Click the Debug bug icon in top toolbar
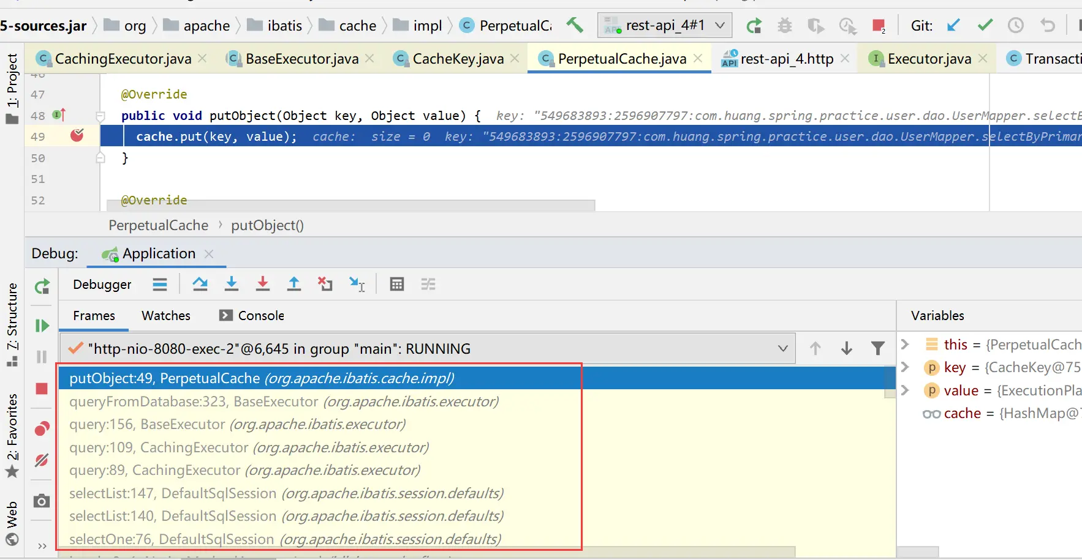The height and width of the screenshot is (560, 1082). [785, 26]
